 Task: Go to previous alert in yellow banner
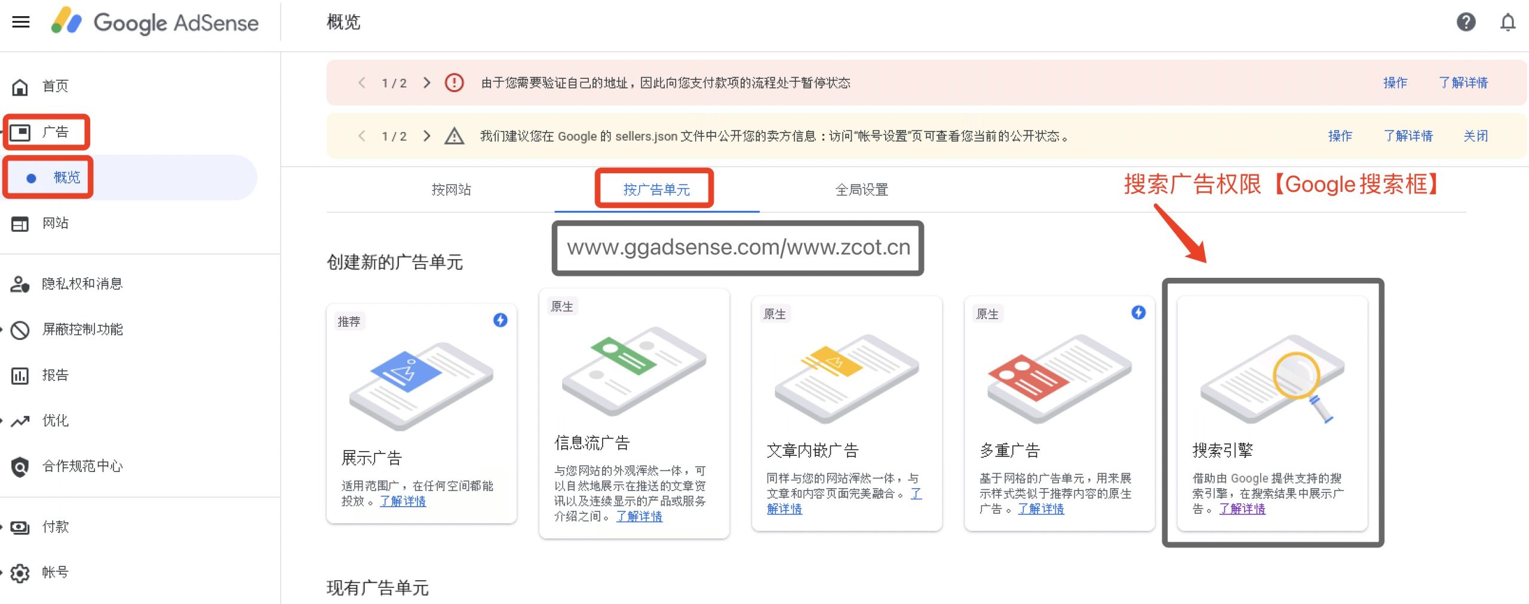pos(362,136)
